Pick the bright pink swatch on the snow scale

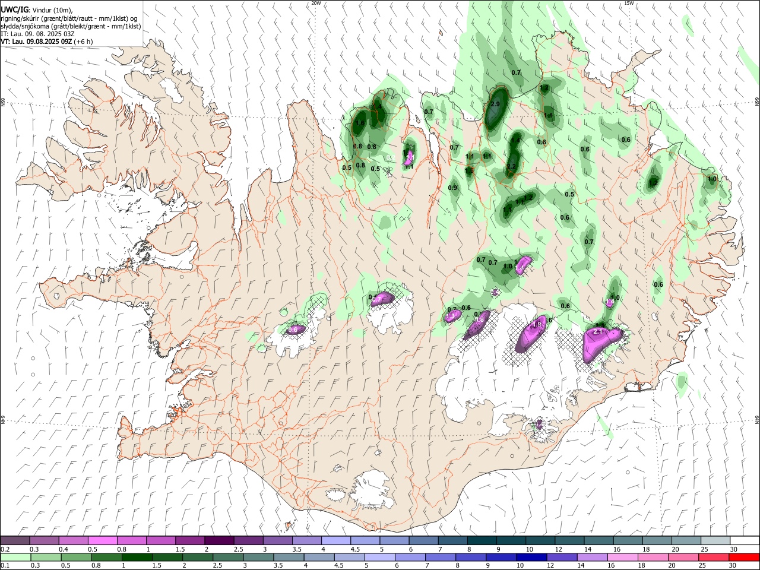(103, 541)
